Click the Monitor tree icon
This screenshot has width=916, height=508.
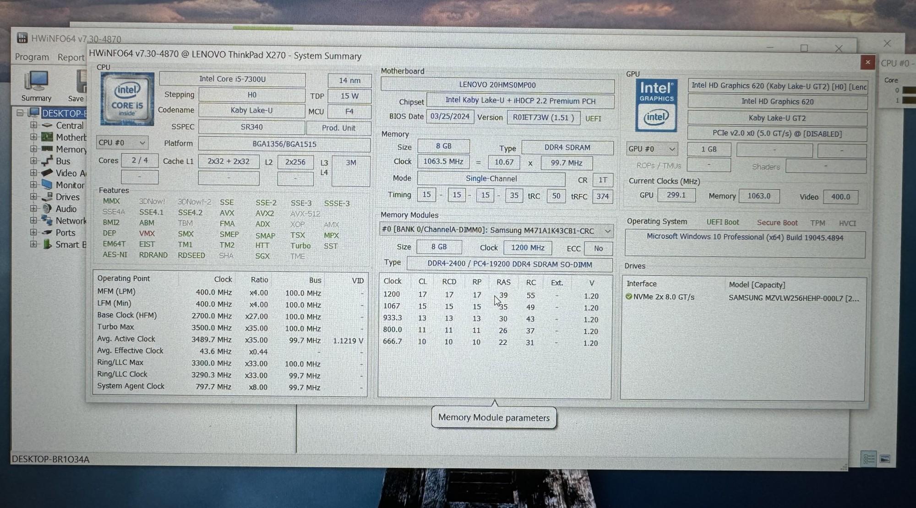tap(47, 185)
